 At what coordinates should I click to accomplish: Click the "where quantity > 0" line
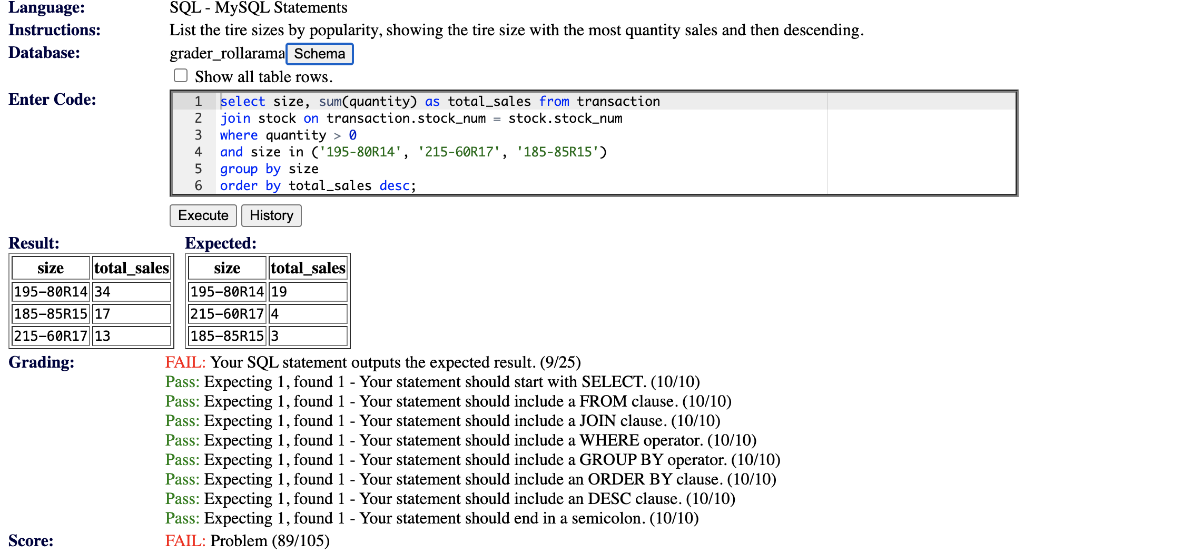[x=288, y=135]
